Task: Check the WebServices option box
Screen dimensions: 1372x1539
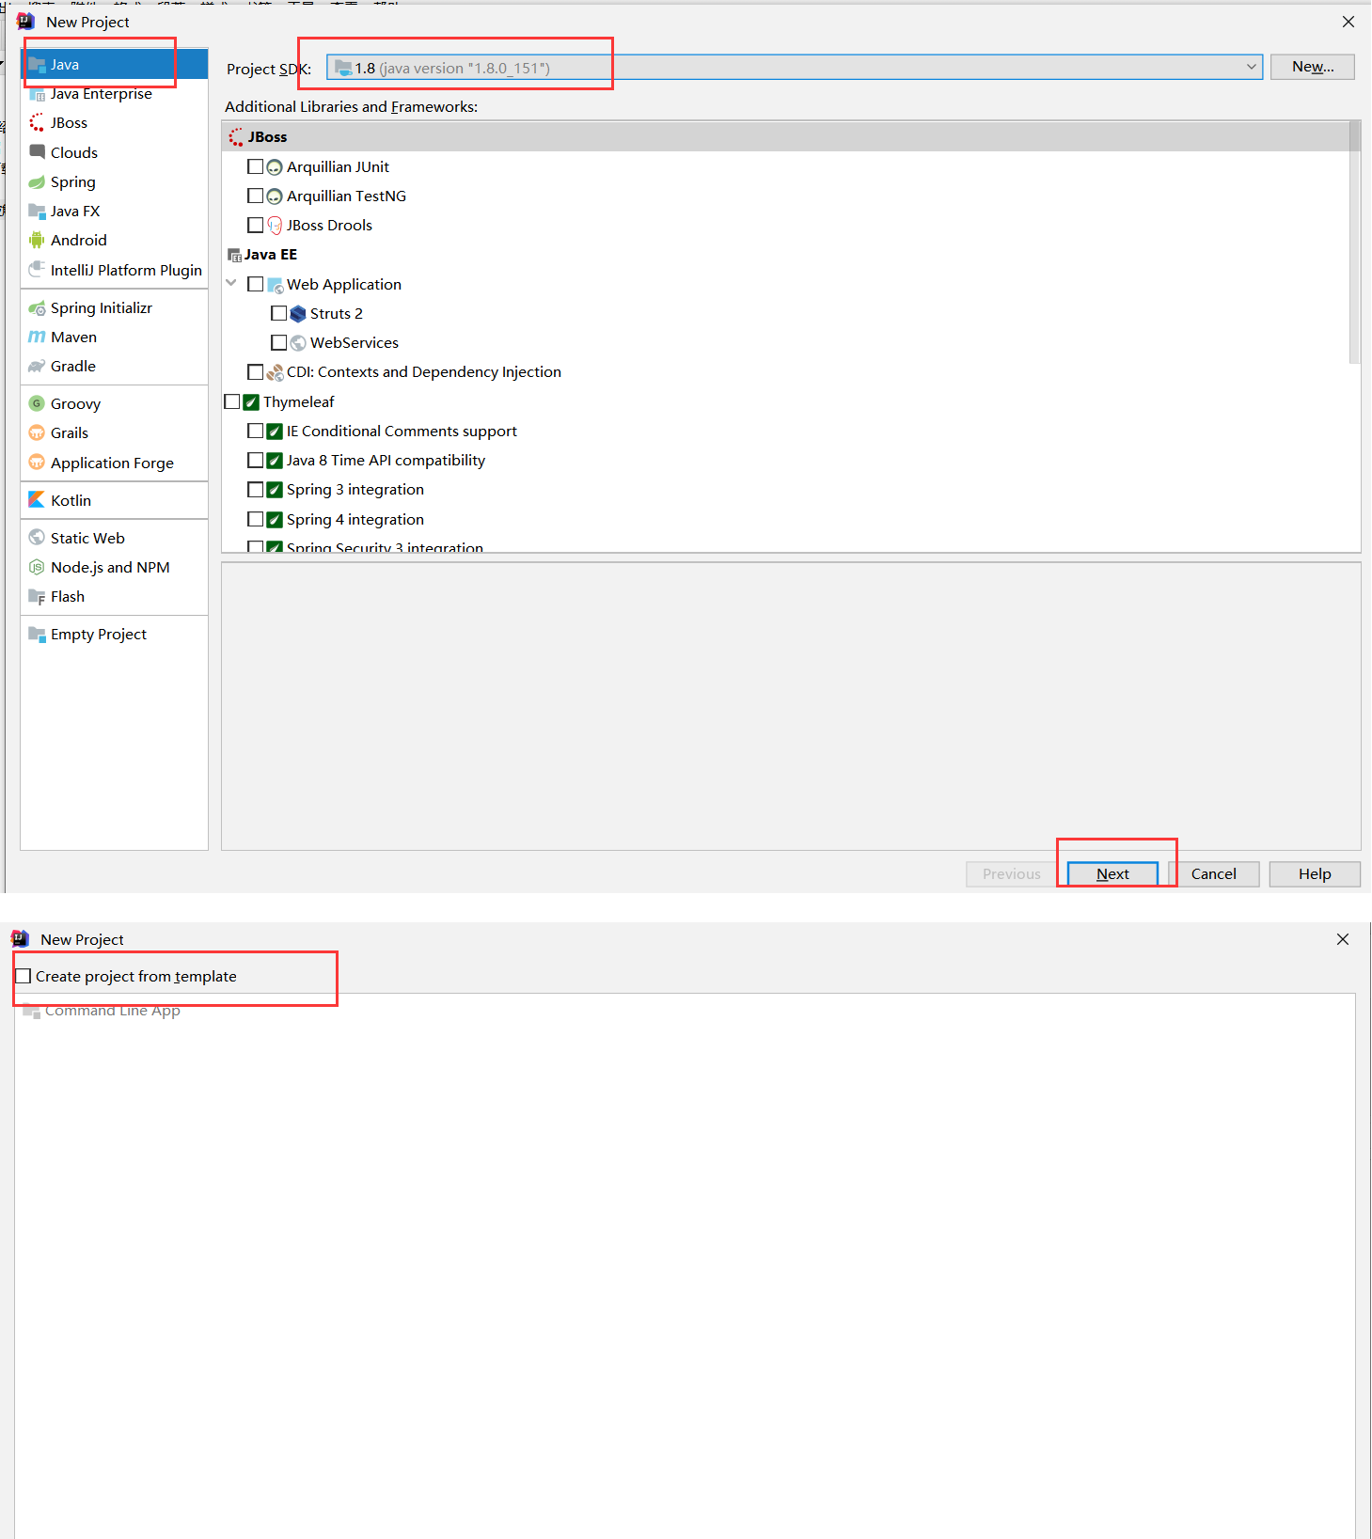Action: point(278,342)
